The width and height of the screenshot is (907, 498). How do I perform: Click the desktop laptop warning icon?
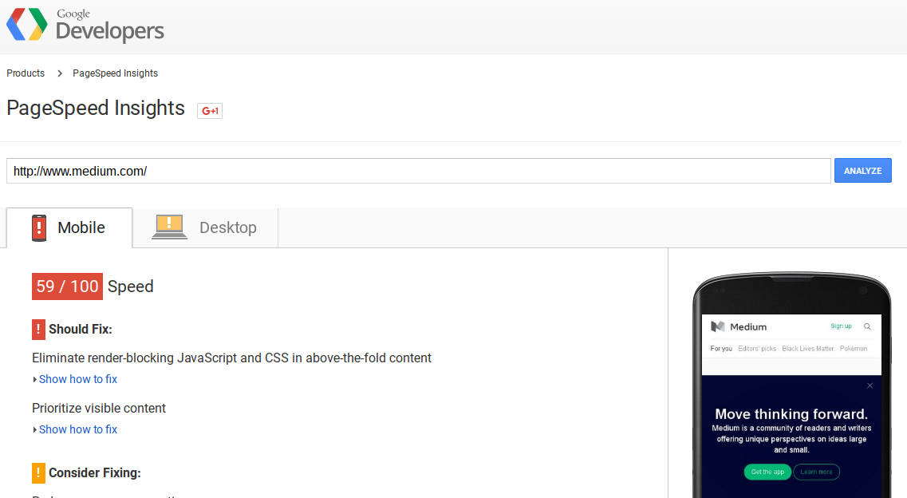click(x=169, y=227)
